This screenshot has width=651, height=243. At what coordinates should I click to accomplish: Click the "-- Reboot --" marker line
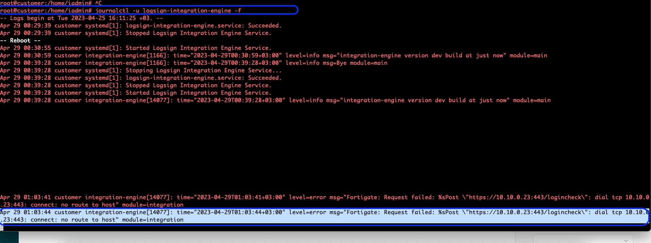[x=20, y=40]
